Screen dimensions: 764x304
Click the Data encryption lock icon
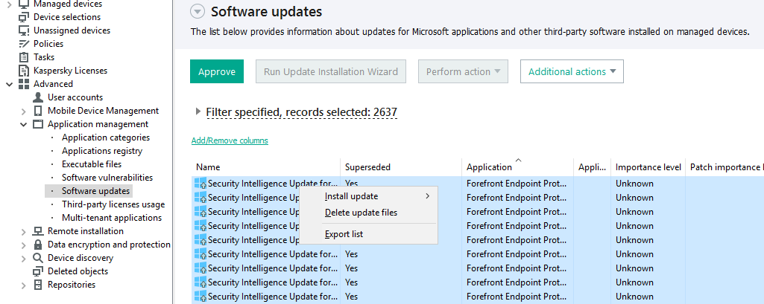coord(38,245)
